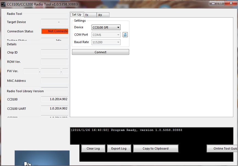This screenshot has width=238, height=166.
Task: Open the Online Tool Guide button
Action: [x=222, y=148]
